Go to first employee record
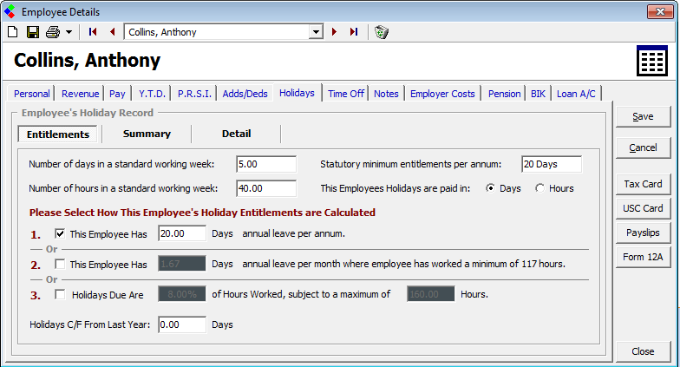 pyautogui.click(x=93, y=32)
